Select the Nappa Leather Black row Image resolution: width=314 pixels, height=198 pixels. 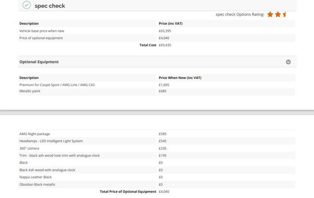(x=36, y=177)
